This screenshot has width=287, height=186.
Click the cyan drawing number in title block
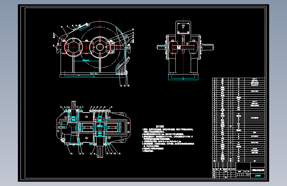tap(258, 176)
